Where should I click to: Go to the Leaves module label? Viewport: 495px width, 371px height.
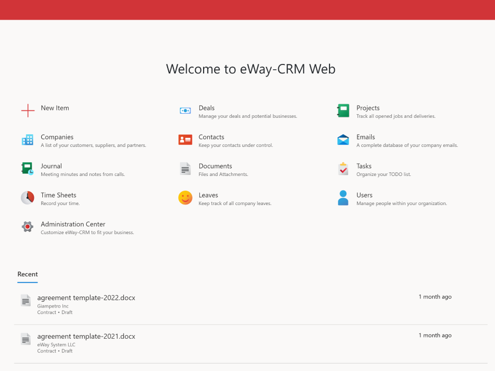click(x=208, y=195)
